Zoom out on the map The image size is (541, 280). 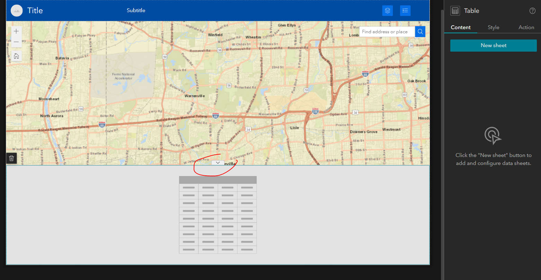pyautogui.click(x=16, y=42)
